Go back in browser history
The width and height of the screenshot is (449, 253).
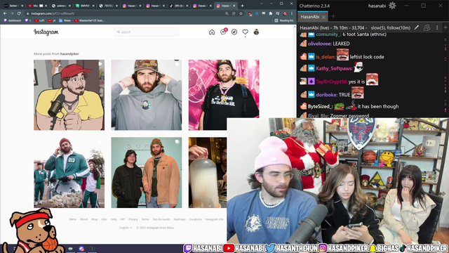(x=5, y=13)
